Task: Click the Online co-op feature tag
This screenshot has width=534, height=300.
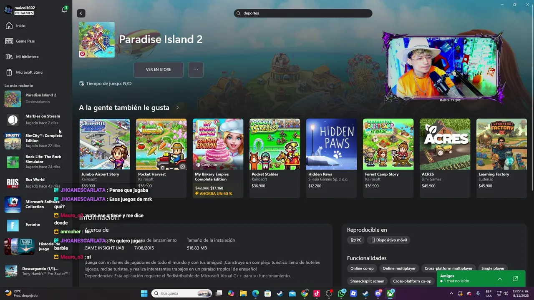Action: (362, 268)
